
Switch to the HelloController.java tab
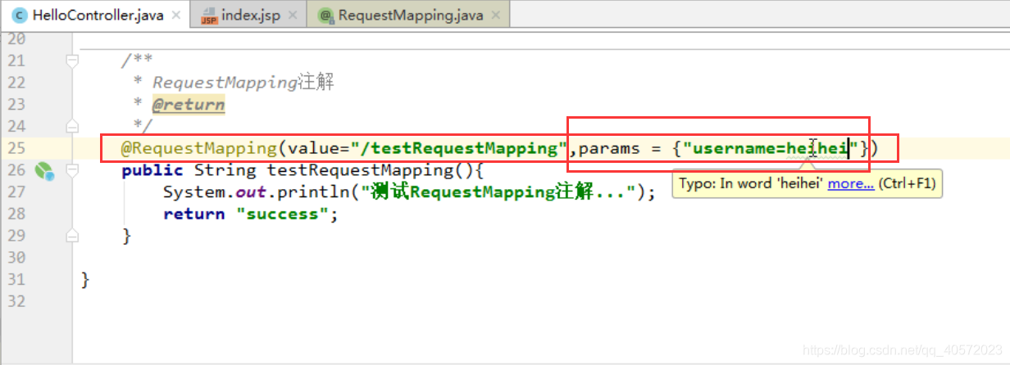pyautogui.click(x=96, y=15)
